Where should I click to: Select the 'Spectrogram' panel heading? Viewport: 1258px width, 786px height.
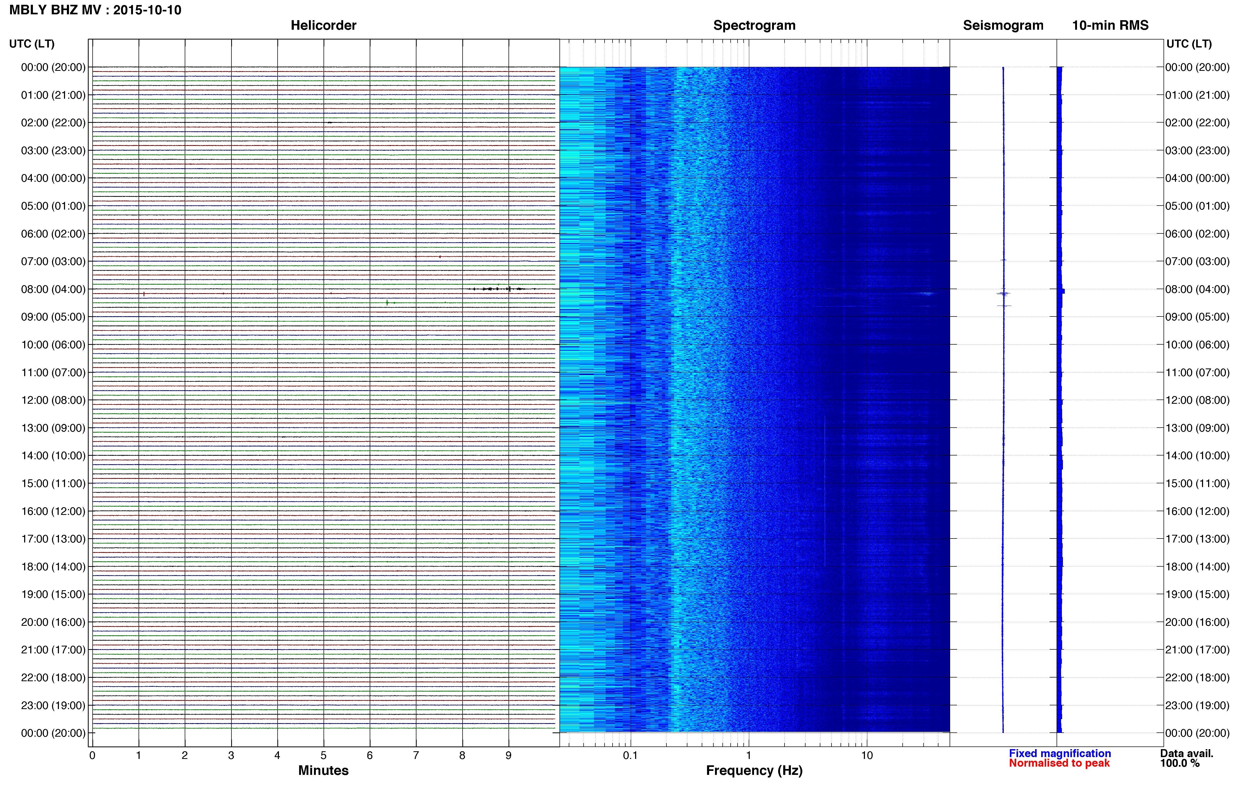pyautogui.click(x=754, y=25)
